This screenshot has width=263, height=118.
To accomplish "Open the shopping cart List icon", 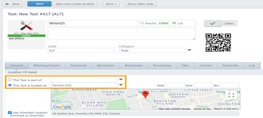I will pos(174,23).
